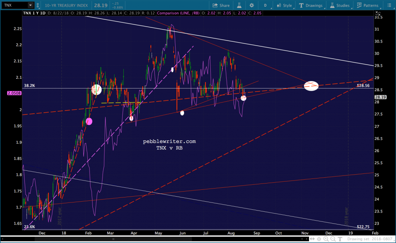Expand the symbol selector dropdown arrow
This screenshot has height=243, width=396.
[31, 5]
